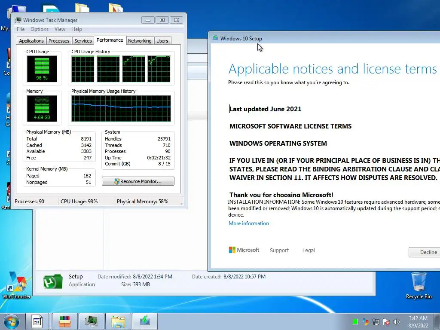The image size is (440, 330).
Task: Open the first taskbar script file button
Action: coord(37,321)
